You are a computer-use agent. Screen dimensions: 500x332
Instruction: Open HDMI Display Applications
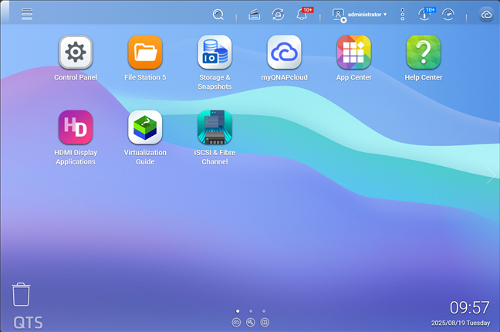tap(76, 127)
